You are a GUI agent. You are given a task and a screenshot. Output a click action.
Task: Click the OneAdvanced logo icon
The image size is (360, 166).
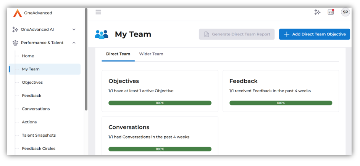point(18,13)
